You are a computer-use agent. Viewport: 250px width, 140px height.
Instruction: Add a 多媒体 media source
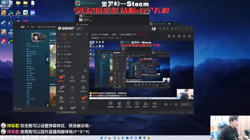click(x=137, y=105)
